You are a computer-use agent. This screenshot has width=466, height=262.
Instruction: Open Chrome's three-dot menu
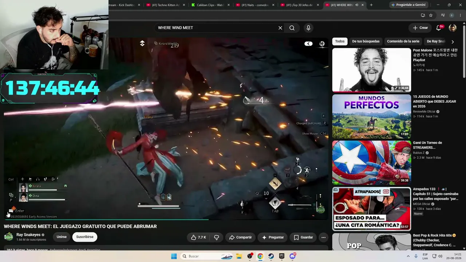460,15
